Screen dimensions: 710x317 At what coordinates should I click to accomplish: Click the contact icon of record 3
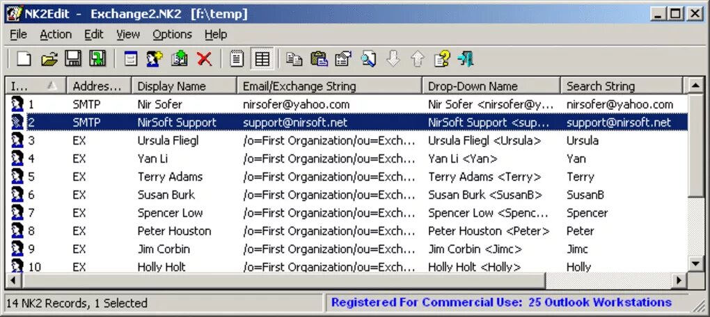17,140
